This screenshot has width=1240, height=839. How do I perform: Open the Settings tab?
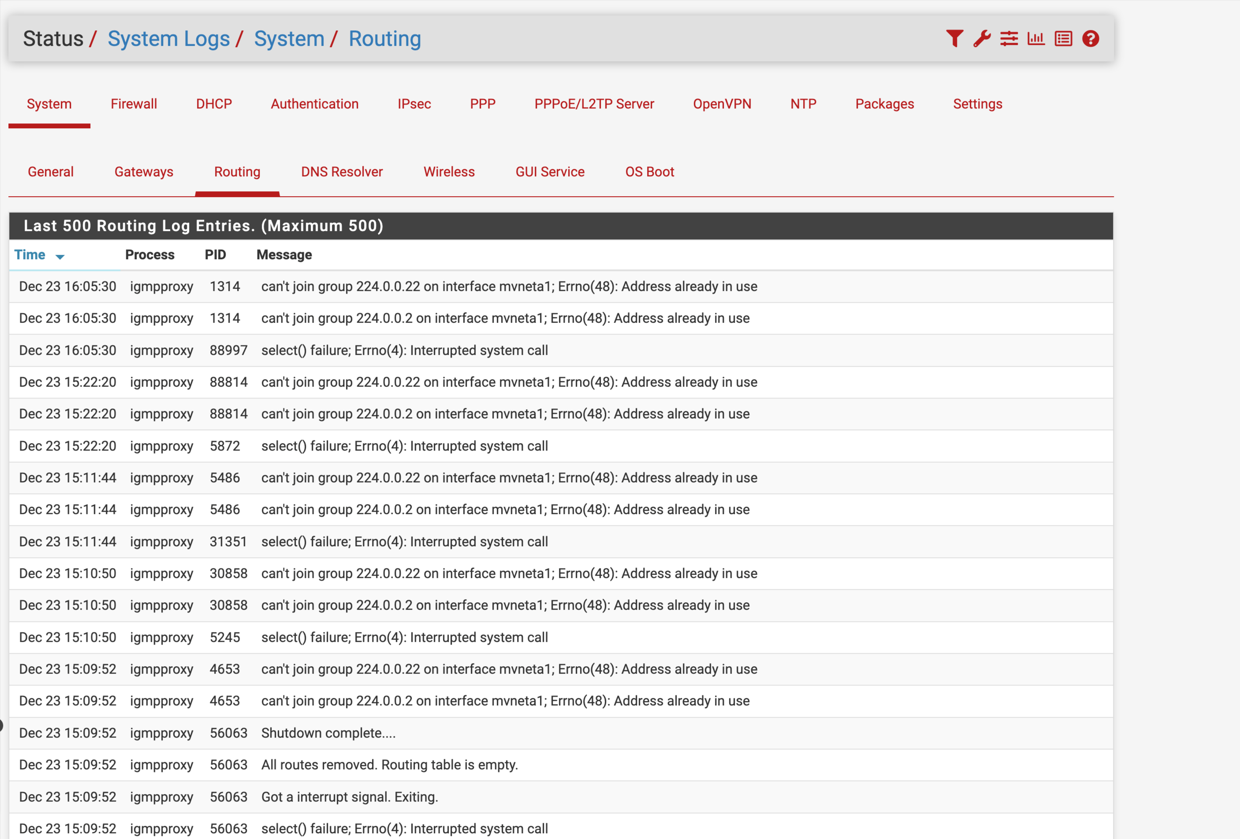pyautogui.click(x=977, y=104)
